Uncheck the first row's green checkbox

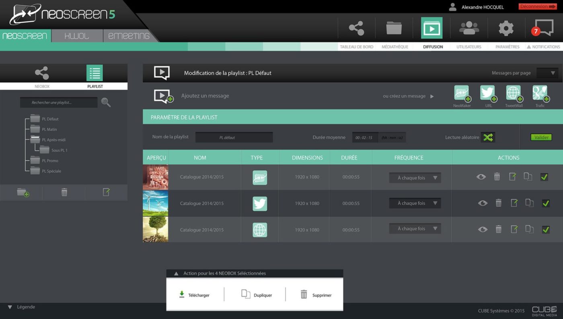[x=544, y=177]
